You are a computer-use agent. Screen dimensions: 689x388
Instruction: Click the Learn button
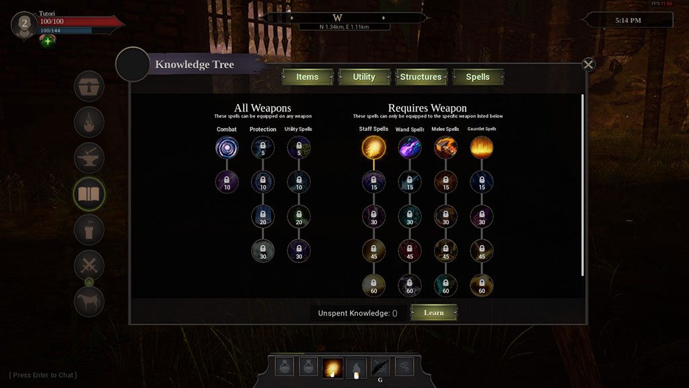pyautogui.click(x=434, y=313)
